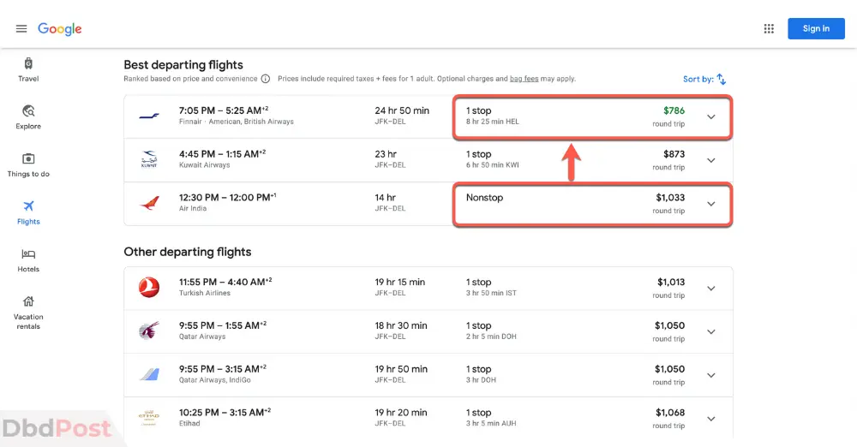
Task: Expand the $1,033 Air India flight
Action: click(x=711, y=204)
